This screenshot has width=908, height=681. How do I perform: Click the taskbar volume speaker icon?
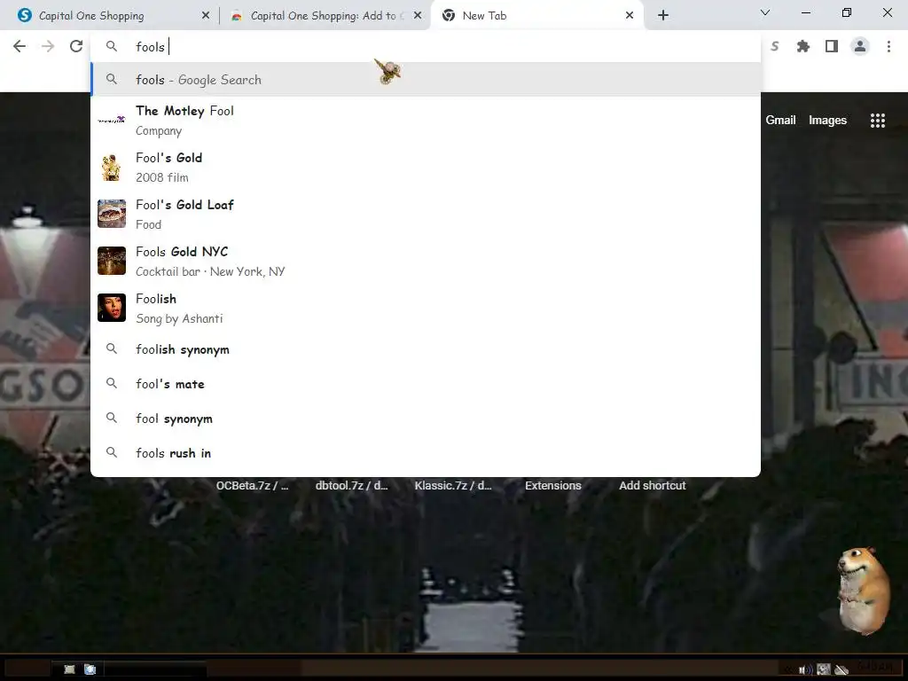(x=805, y=670)
